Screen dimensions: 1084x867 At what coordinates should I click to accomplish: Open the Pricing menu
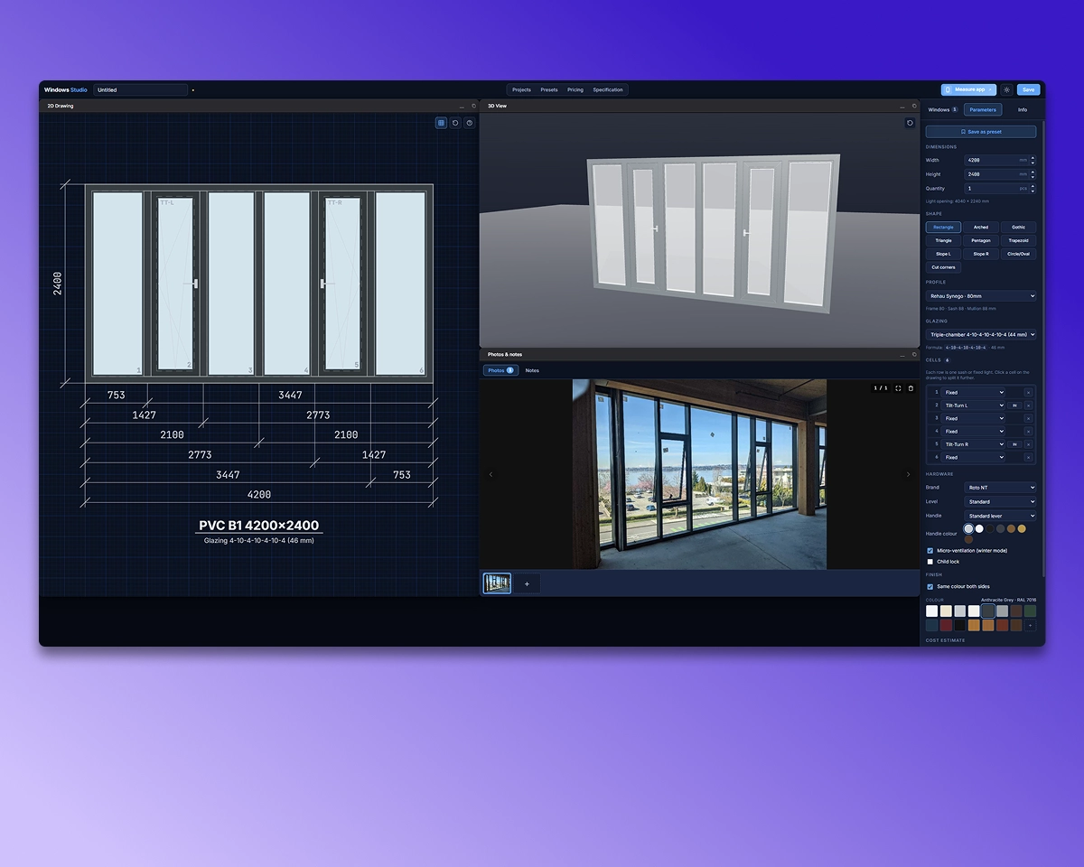(575, 90)
